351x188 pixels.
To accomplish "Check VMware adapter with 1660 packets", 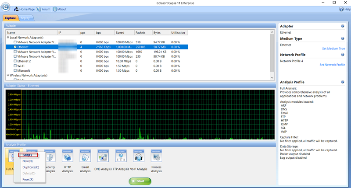I will 15,52.
